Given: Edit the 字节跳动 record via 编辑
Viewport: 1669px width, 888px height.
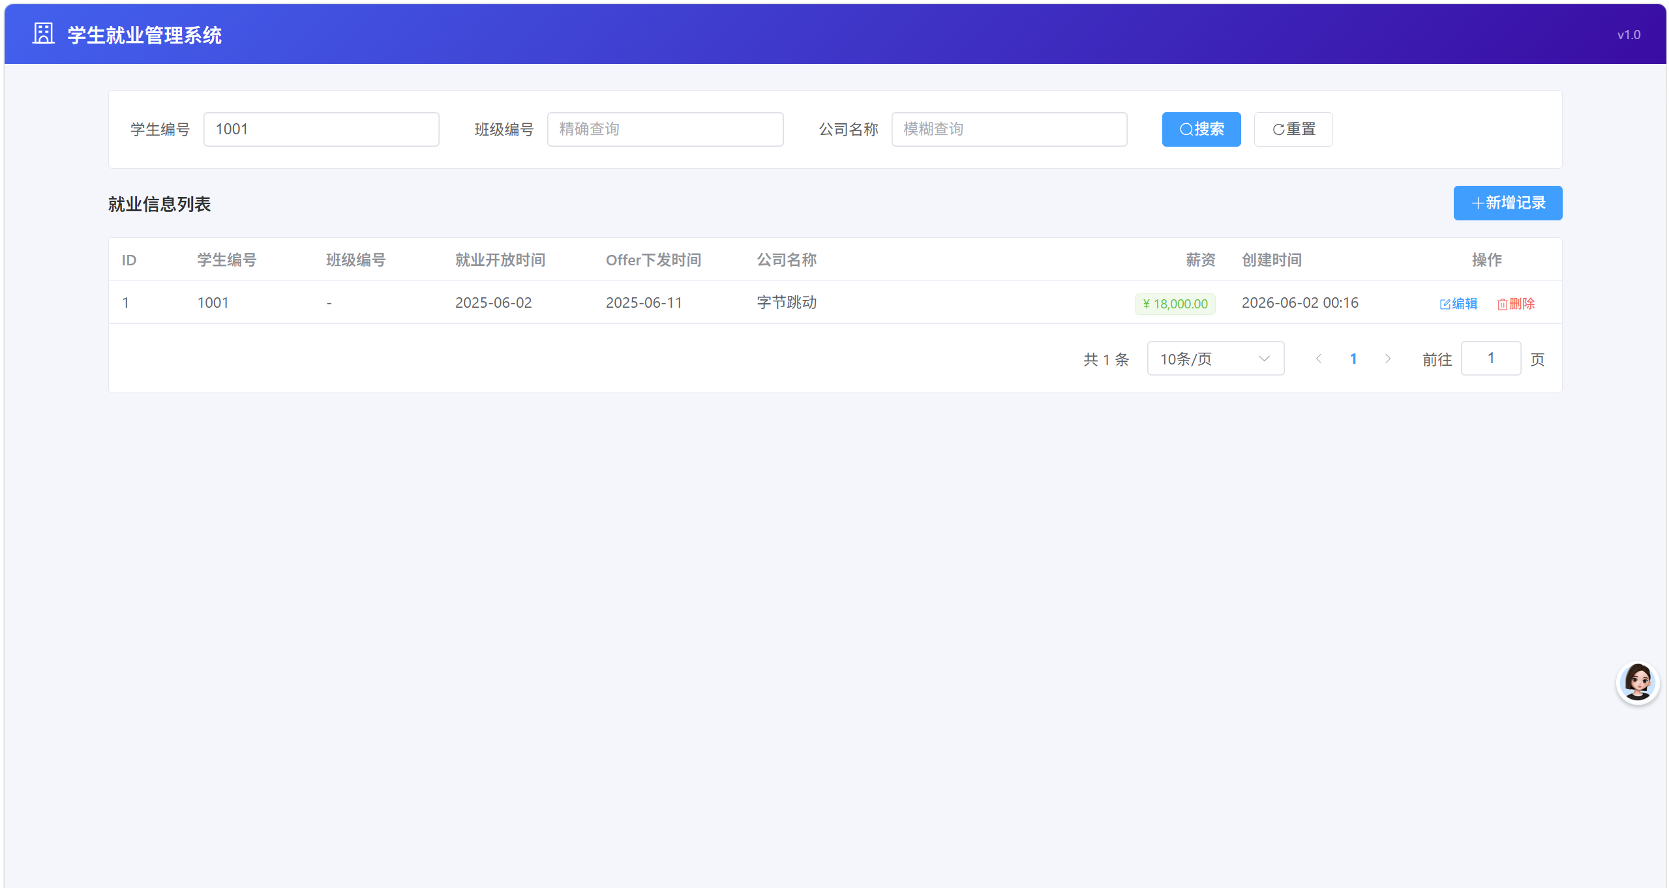Looking at the screenshot, I should tap(1458, 304).
